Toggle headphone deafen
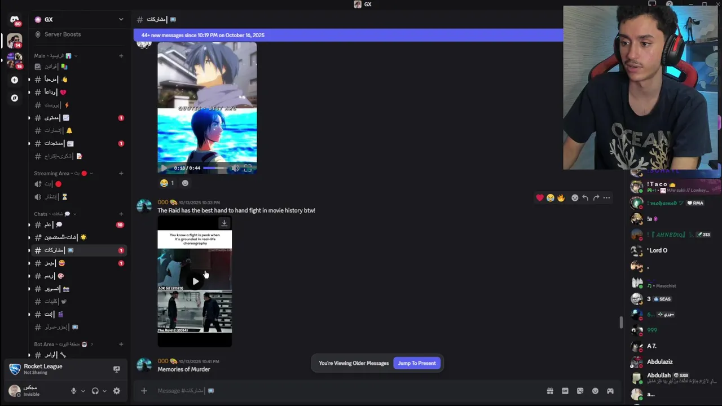The image size is (722, 406). [95, 391]
